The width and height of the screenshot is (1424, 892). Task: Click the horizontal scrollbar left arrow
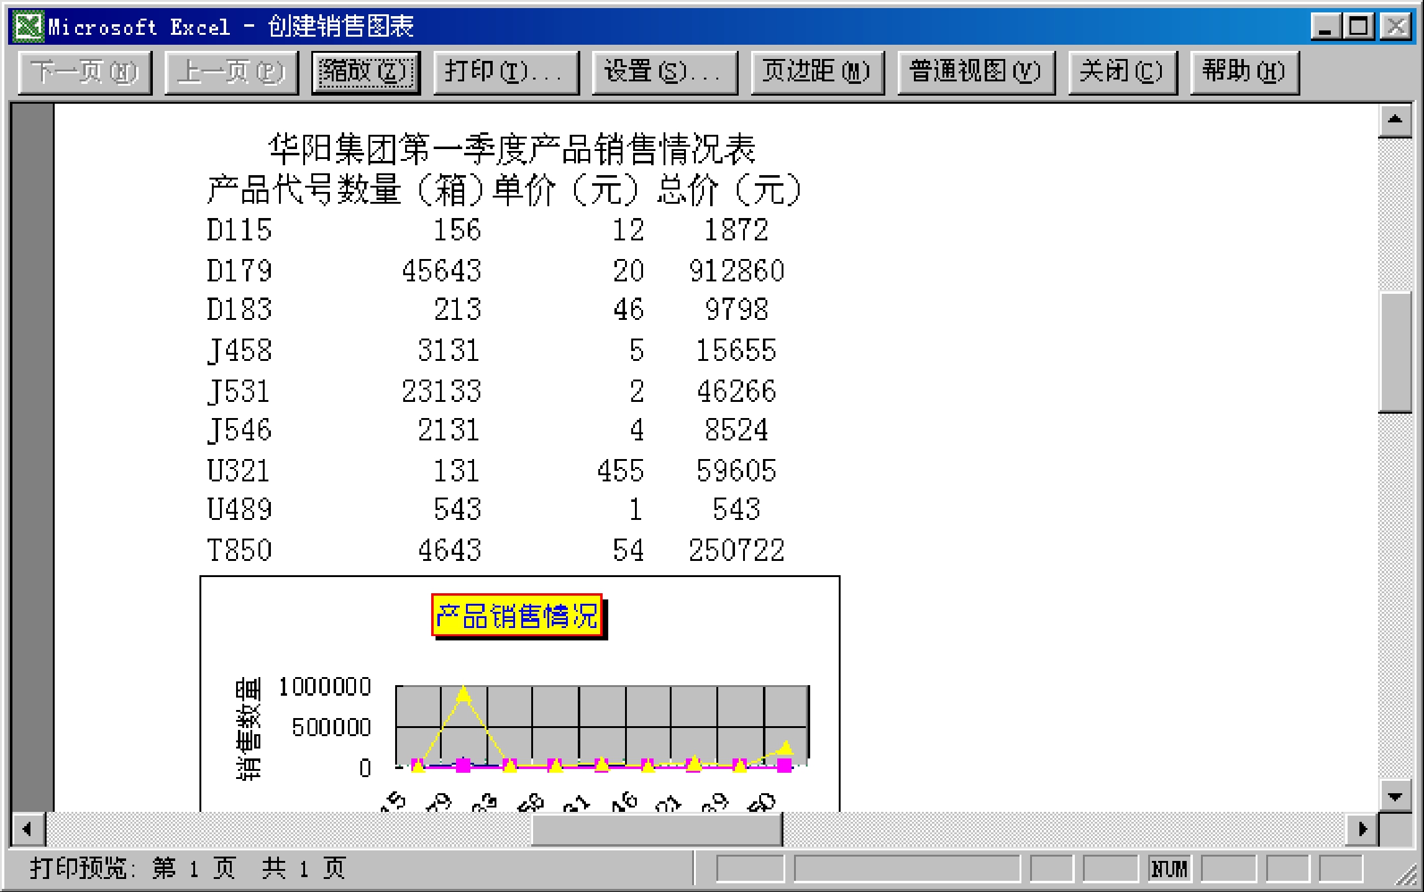tap(27, 829)
